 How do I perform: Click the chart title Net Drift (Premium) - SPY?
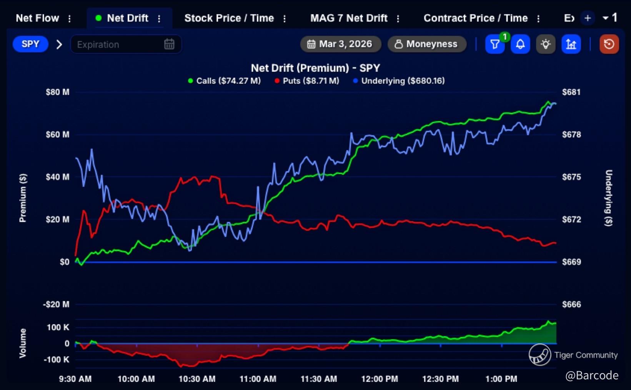point(315,68)
